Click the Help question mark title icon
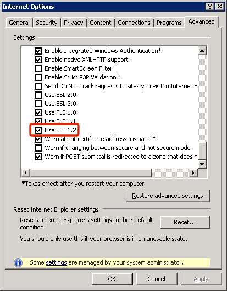Image resolution: width=227 pixels, height=291 pixels. 210,7
